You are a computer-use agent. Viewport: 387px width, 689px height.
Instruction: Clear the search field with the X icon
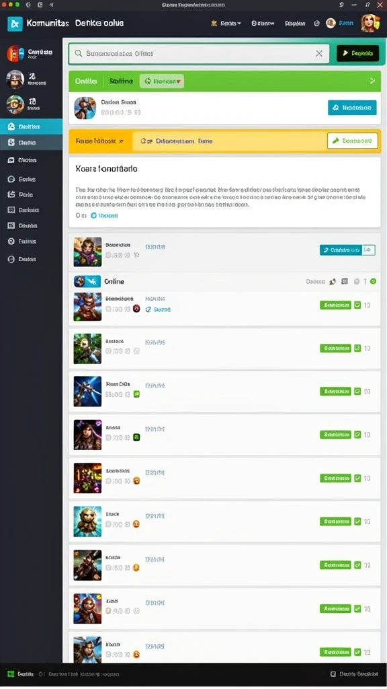click(x=319, y=54)
